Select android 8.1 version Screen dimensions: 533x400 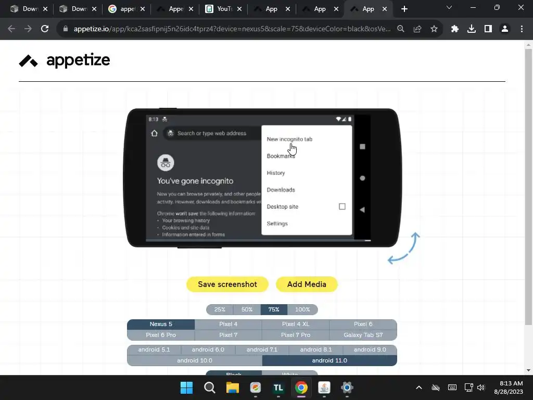(x=316, y=349)
